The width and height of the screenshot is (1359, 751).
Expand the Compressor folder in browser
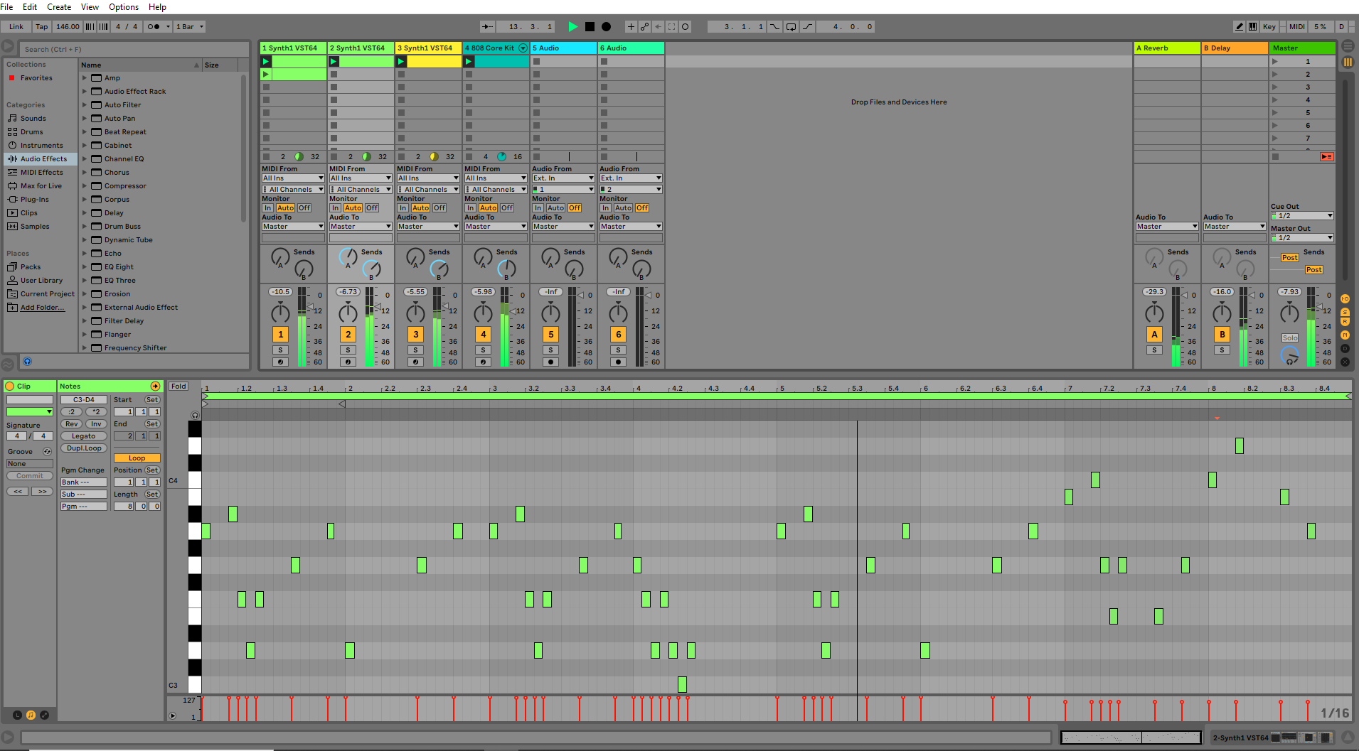[85, 185]
